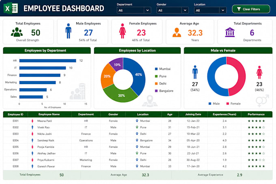This screenshot has width=276, height=184.
Task: Click the 40% Mumbai pie slice
Action: (x=138, y=75)
